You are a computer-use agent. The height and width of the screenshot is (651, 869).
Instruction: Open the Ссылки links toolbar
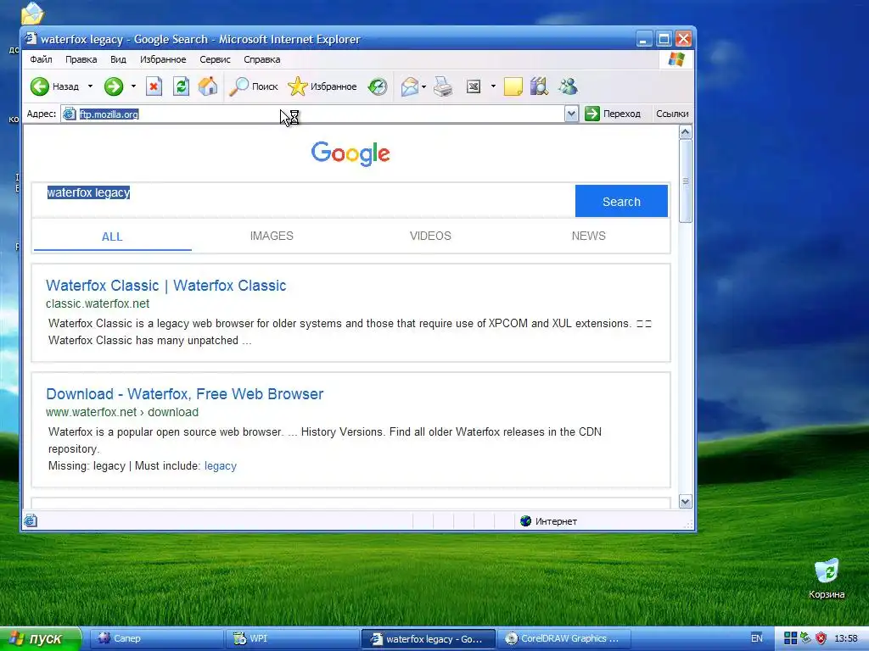(x=672, y=114)
